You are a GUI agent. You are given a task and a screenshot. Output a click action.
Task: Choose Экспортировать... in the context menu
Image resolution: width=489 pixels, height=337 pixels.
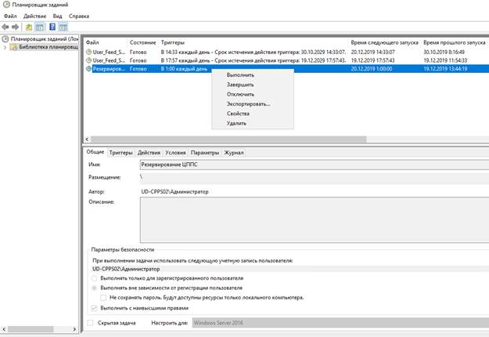pos(249,104)
